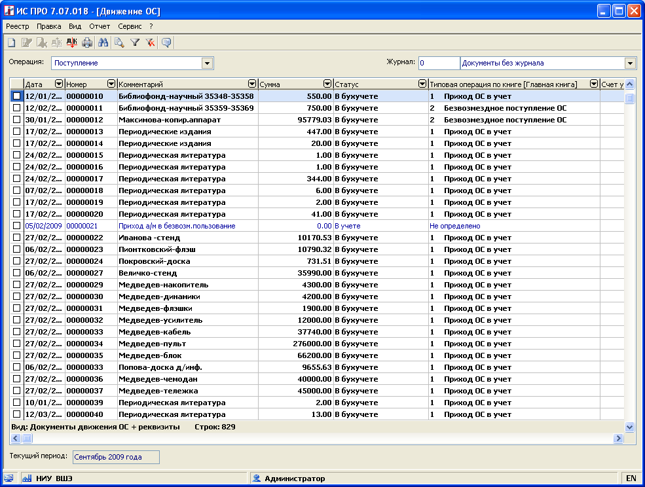645x487 pixels.
Task: Open the Реестр menu
Action: (x=18, y=26)
